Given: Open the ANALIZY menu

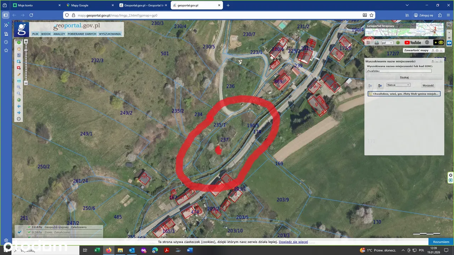Looking at the screenshot, I should pyautogui.click(x=59, y=34).
